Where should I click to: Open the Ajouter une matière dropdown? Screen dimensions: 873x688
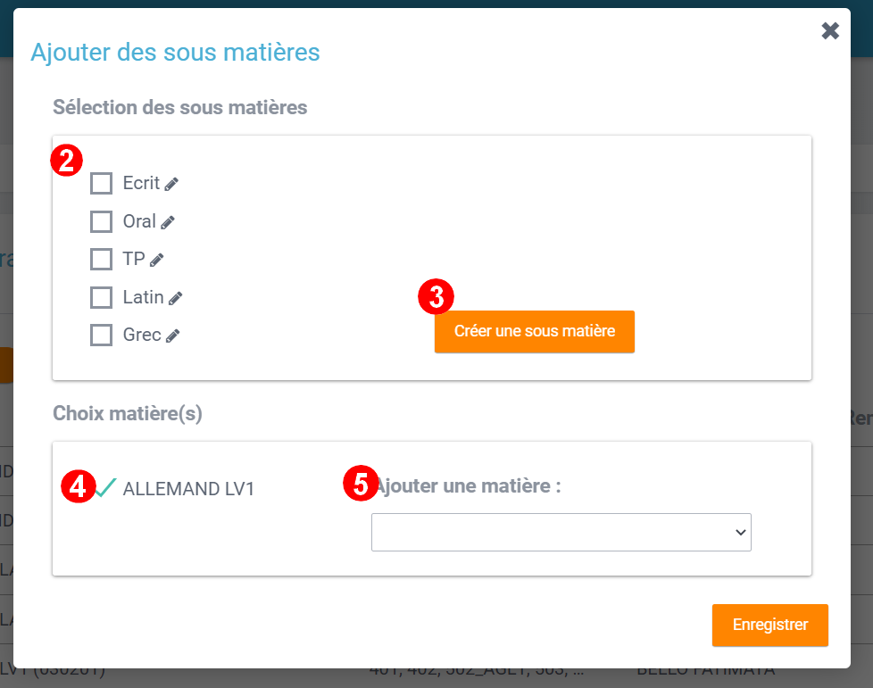point(561,532)
